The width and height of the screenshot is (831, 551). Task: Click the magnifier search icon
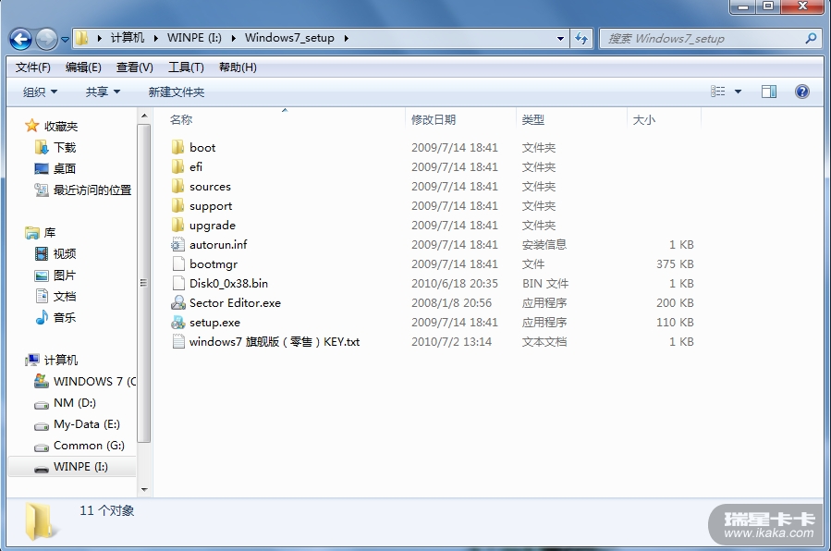(811, 38)
